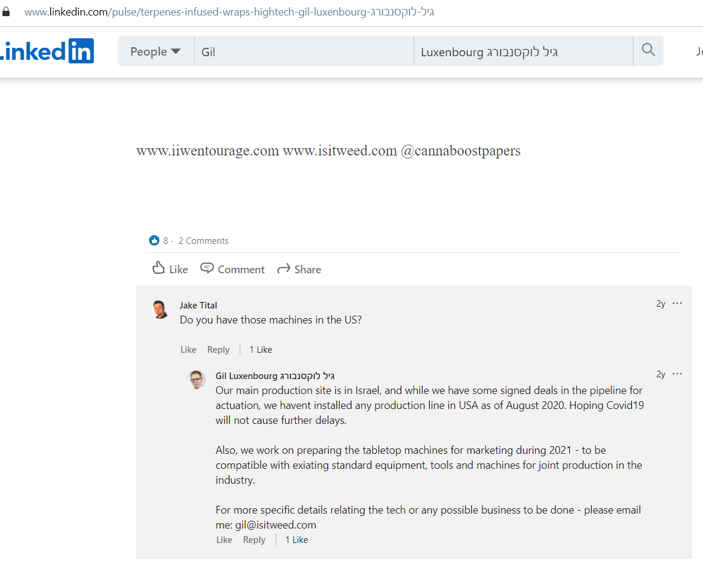Screen dimensions: 703x568
Task: Like the article with thumbs-up button
Action: click(x=170, y=268)
